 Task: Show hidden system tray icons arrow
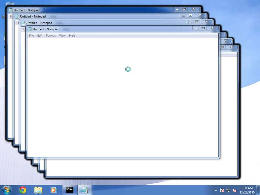pos(216,190)
